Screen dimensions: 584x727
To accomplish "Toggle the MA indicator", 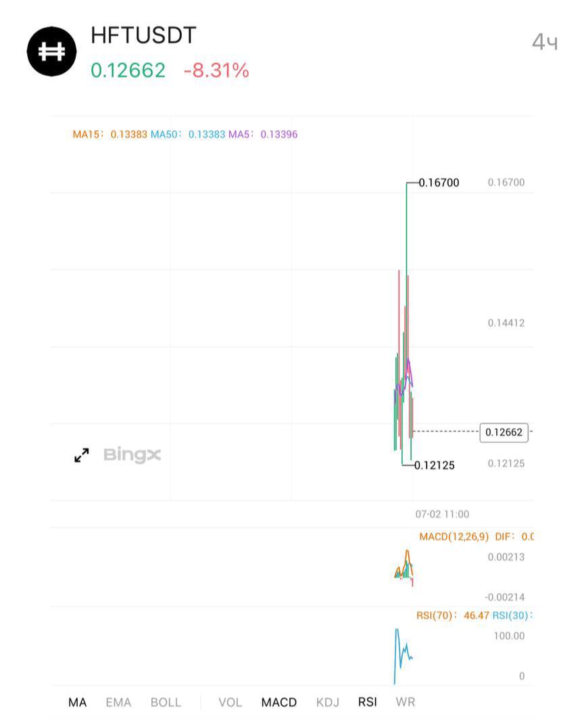I will point(78,703).
